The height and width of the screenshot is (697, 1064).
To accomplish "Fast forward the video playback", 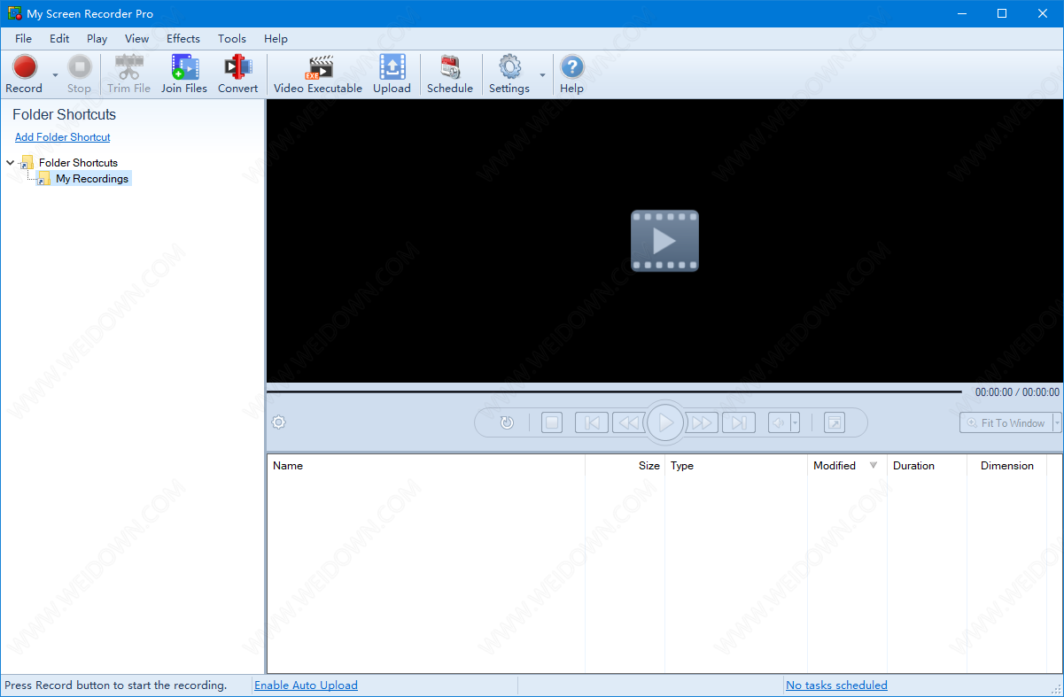I will pos(703,423).
